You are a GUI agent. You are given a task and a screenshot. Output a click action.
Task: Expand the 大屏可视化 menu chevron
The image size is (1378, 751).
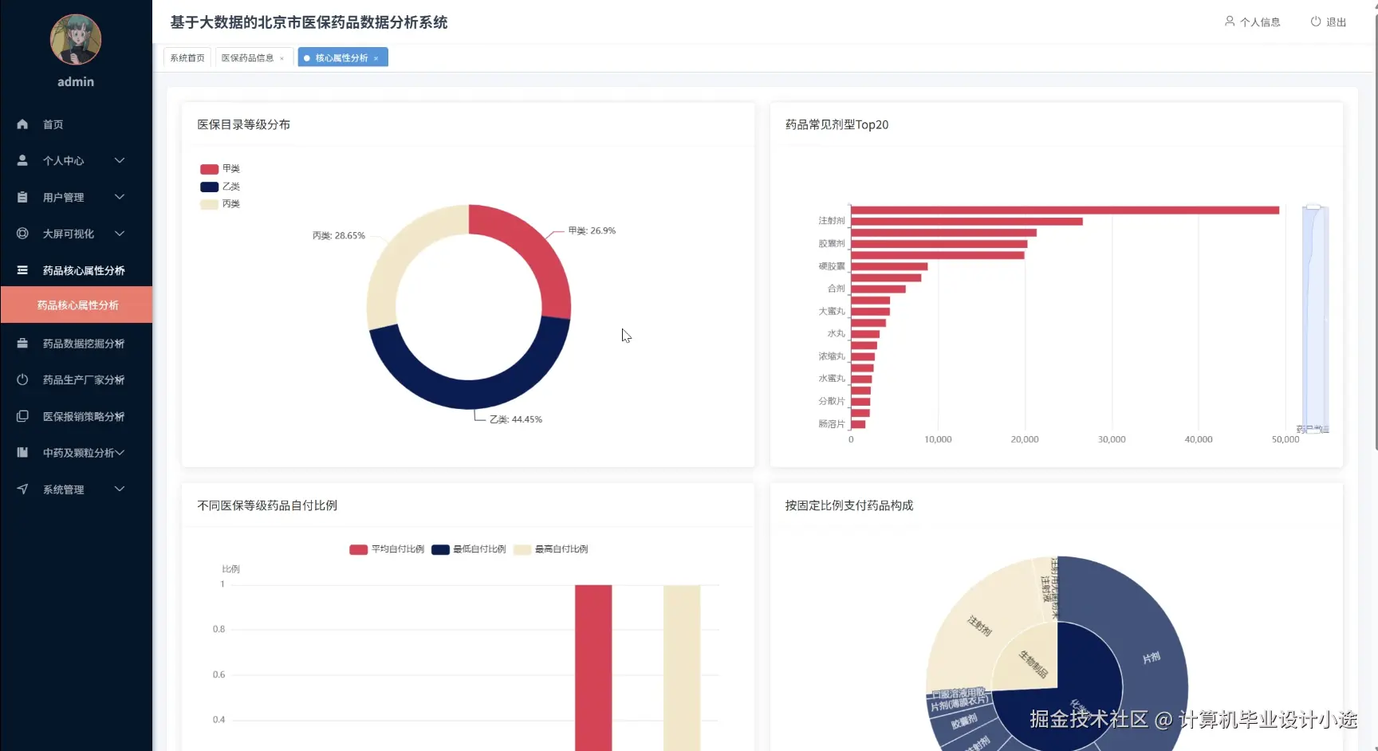pyautogui.click(x=120, y=234)
